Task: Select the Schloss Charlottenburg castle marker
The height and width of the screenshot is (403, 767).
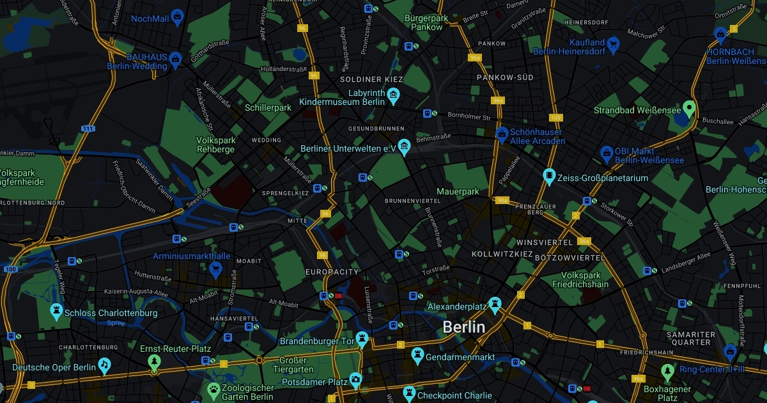Action: (x=58, y=312)
